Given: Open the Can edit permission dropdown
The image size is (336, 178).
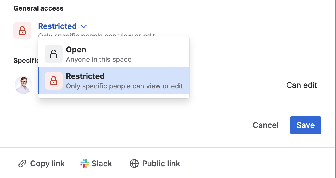Looking at the screenshot, I should (301, 85).
